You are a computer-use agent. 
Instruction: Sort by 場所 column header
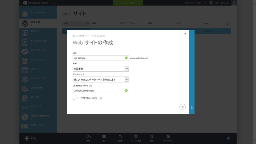coord(160,23)
